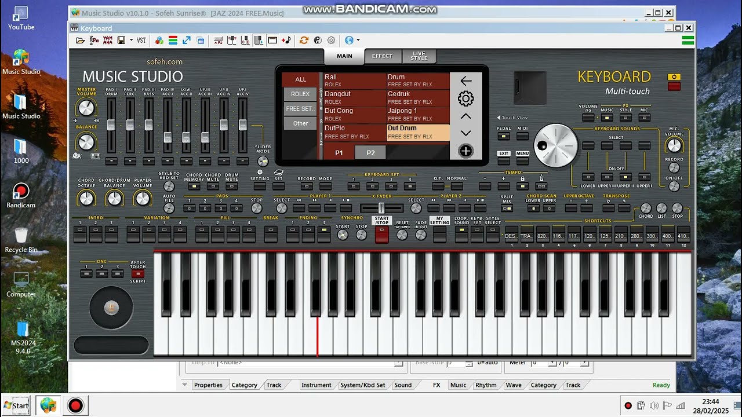Toggle the Chord Memory button

click(194, 186)
